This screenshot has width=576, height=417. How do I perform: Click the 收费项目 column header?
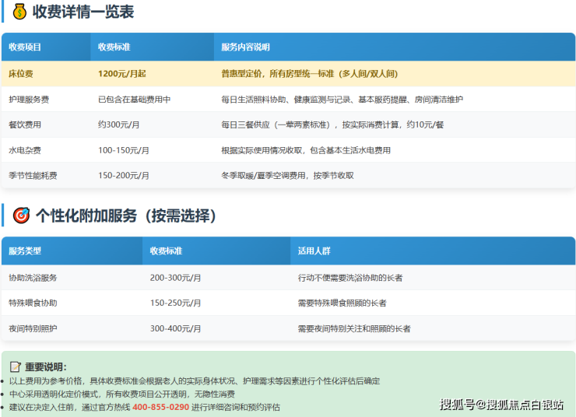click(x=25, y=47)
